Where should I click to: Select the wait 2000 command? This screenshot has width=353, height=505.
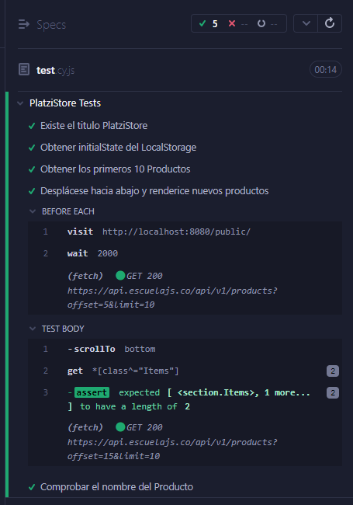point(185,253)
